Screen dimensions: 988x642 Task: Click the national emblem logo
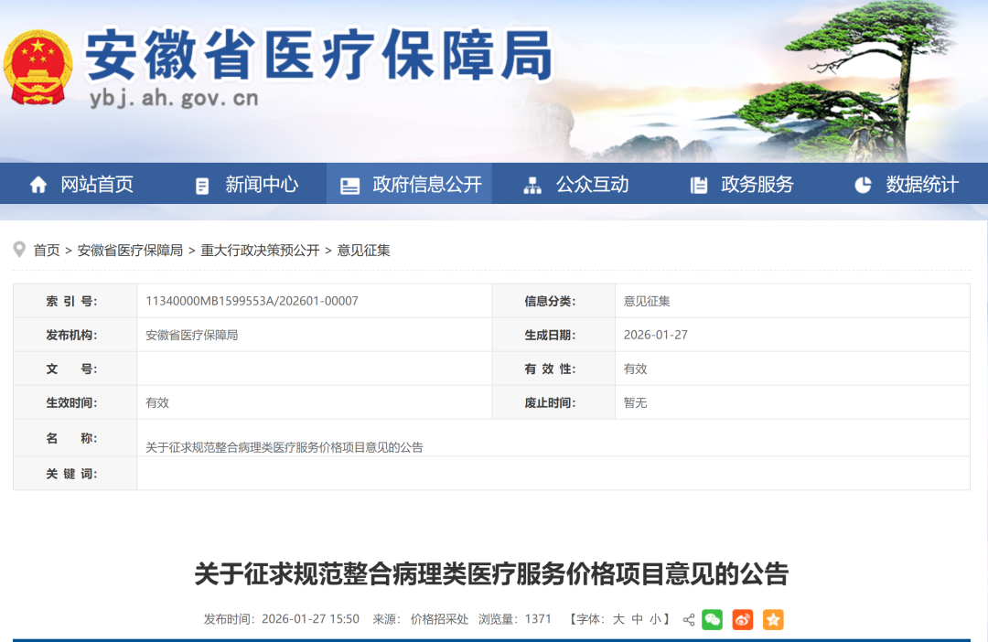coord(38,68)
